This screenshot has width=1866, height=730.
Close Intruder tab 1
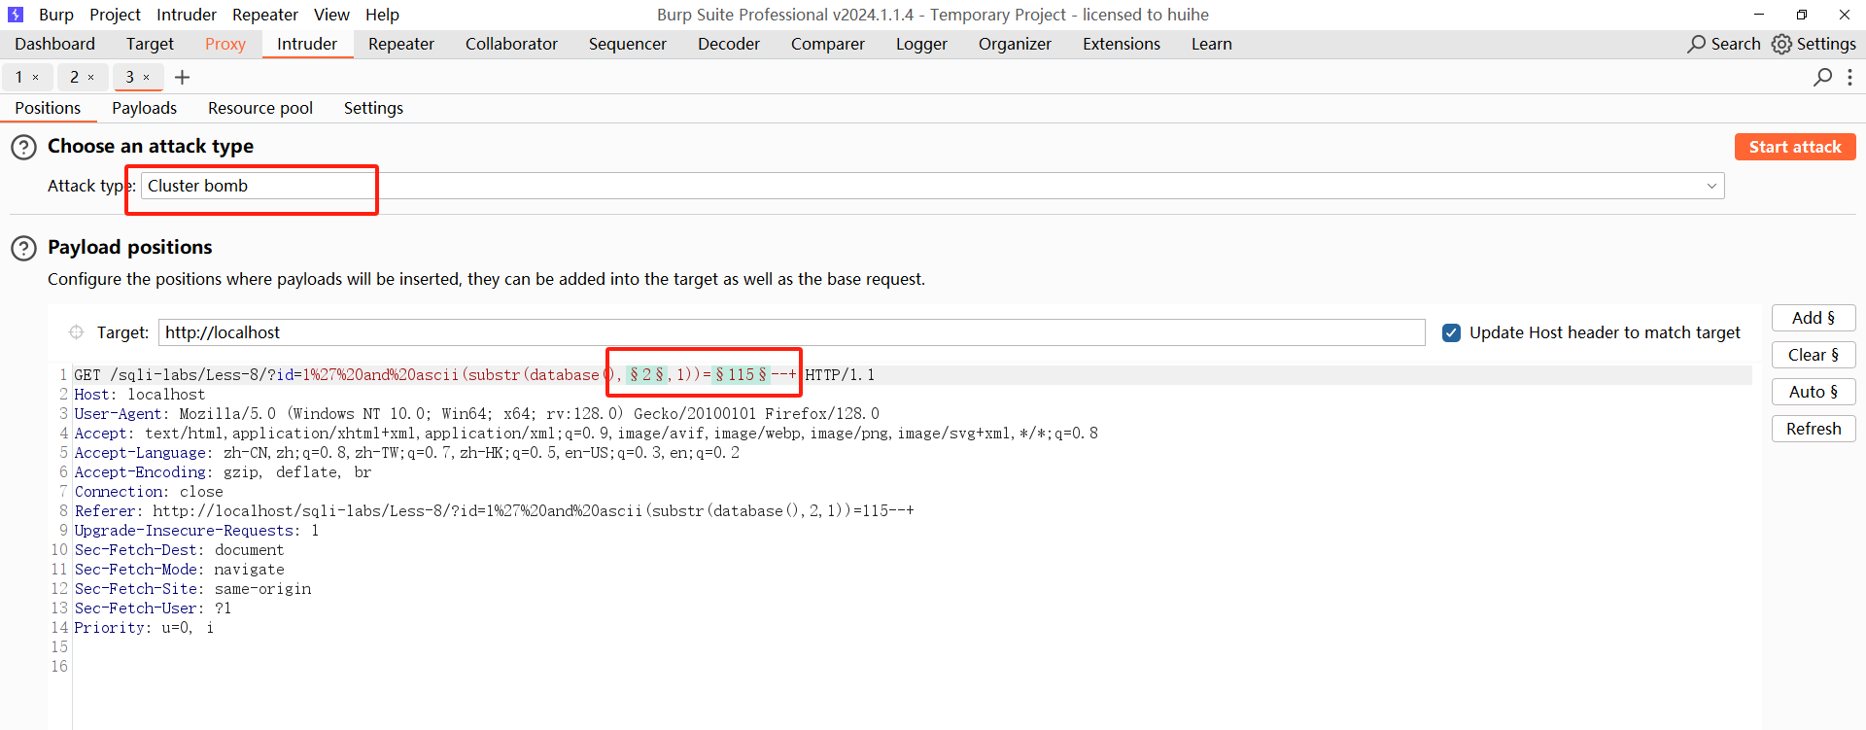tap(36, 78)
